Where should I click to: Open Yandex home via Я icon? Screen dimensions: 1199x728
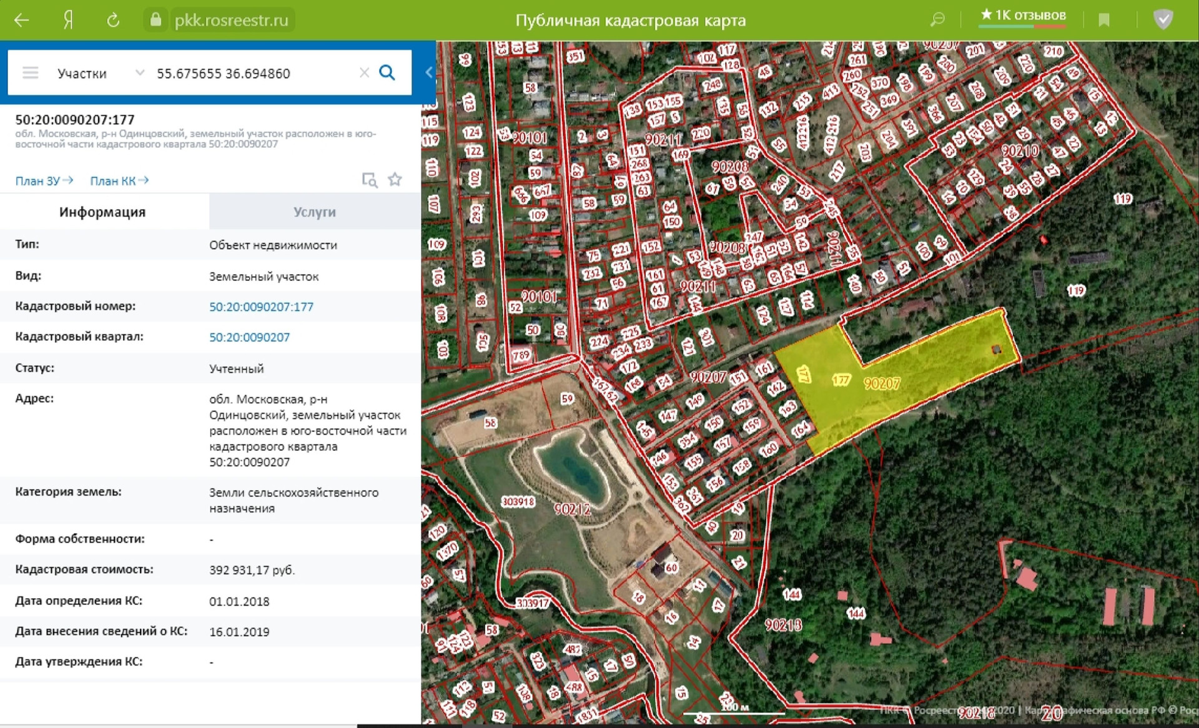point(68,20)
